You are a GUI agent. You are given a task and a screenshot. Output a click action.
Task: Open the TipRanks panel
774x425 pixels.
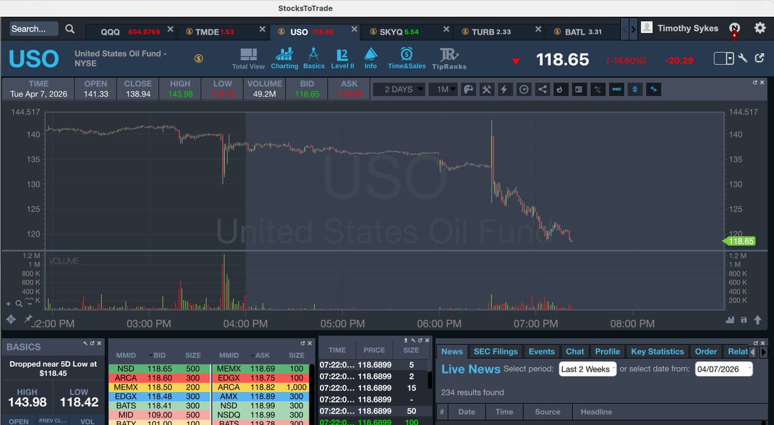pyautogui.click(x=450, y=58)
